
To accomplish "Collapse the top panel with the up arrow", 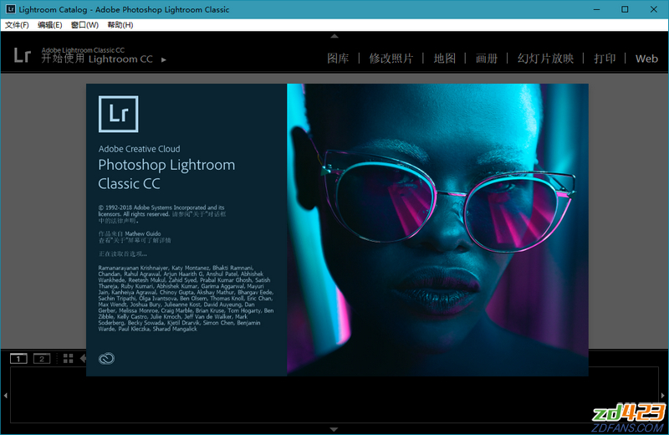I will 334,36.
